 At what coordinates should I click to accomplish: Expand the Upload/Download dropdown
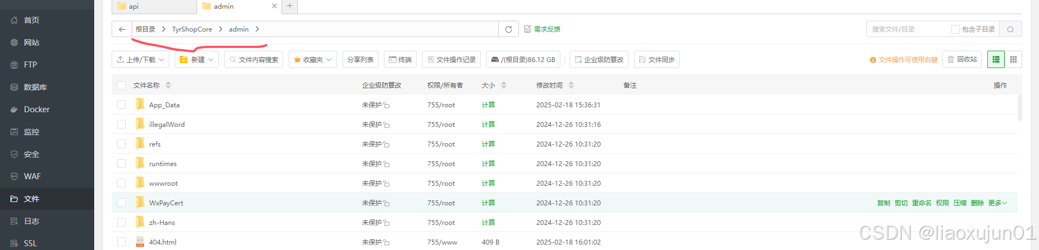(x=140, y=59)
